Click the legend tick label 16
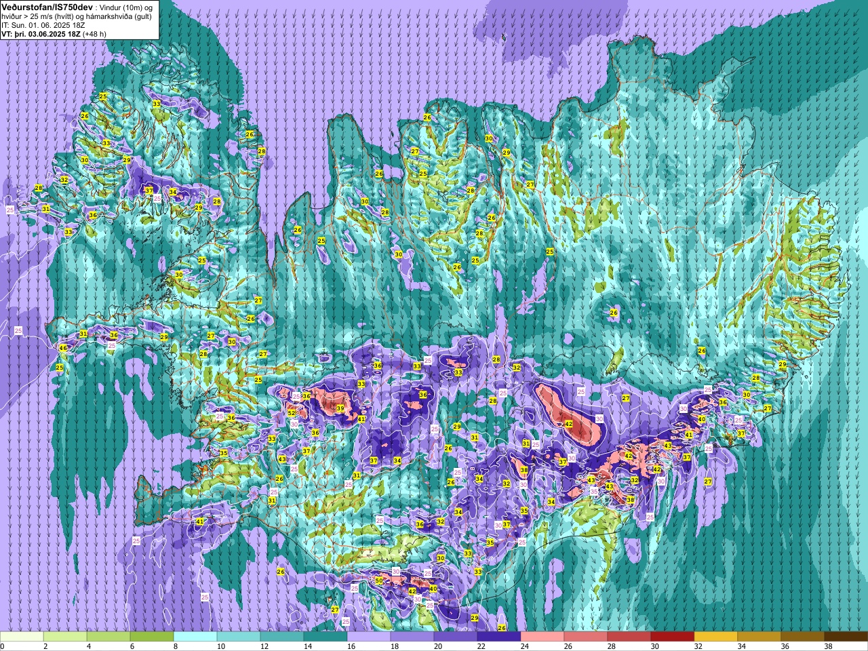This screenshot has height=651, width=868. coord(350,646)
